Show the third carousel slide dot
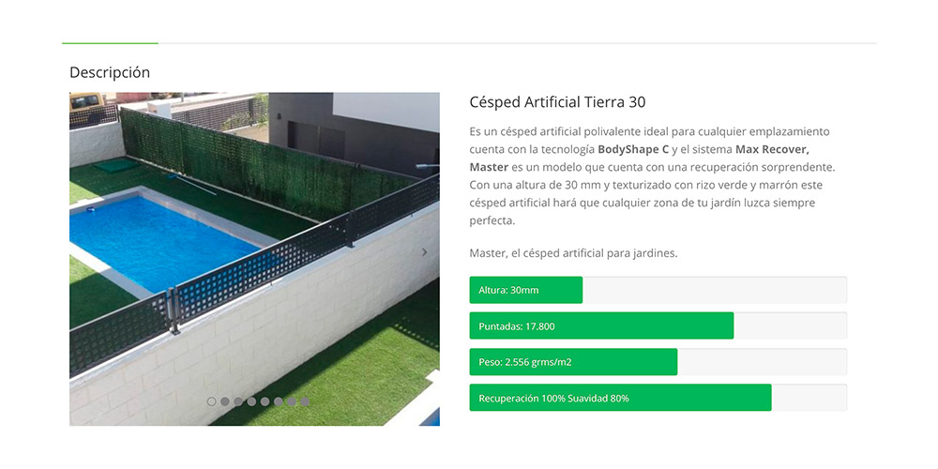The width and height of the screenshot is (938, 469). pyautogui.click(x=238, y=401)
